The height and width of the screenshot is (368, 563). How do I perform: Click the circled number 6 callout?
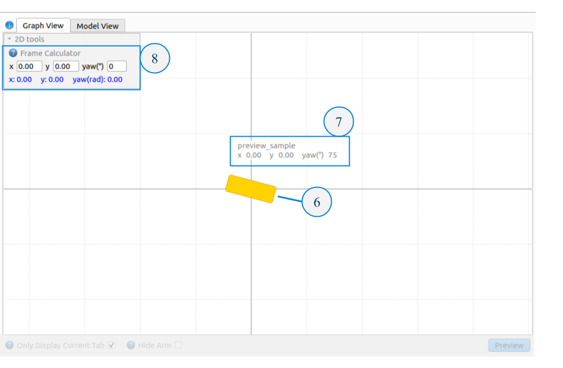[316, 202]
